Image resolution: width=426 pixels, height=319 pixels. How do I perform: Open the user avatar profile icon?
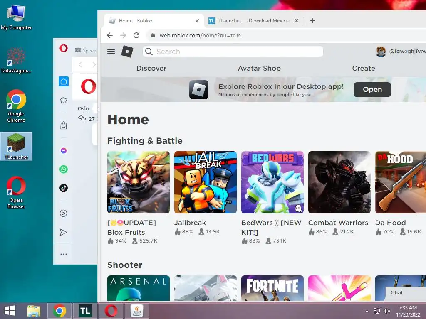(381, 52)
